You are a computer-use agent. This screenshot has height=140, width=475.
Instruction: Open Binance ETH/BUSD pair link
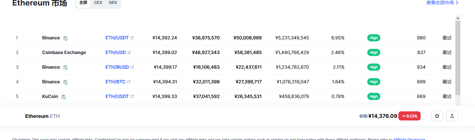(117, 67)
